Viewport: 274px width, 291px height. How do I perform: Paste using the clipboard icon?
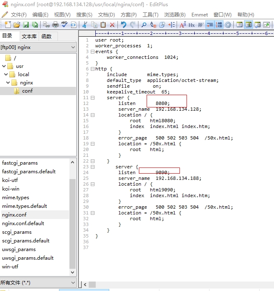coord(103,25)
